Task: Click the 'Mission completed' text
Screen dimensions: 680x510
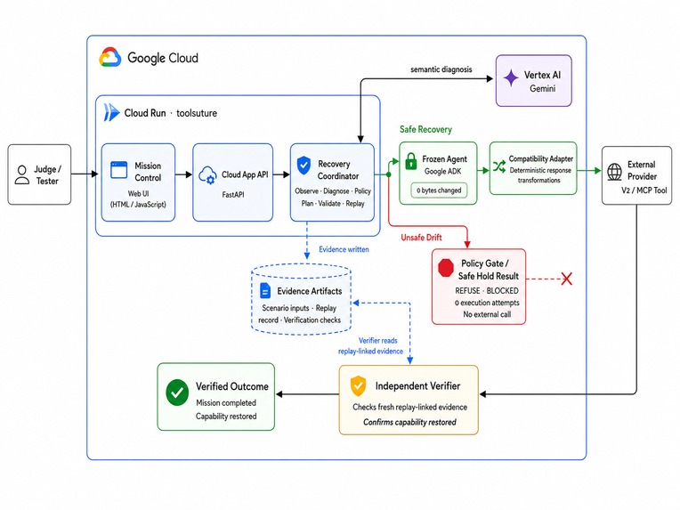Action: pos(226,403)
